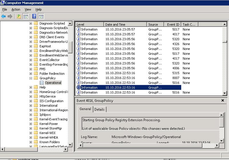Click the blue Help question mark icon

coord(34,17)
